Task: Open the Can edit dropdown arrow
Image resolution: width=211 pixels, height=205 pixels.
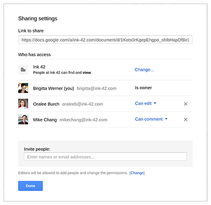Action: pos(155,103)
